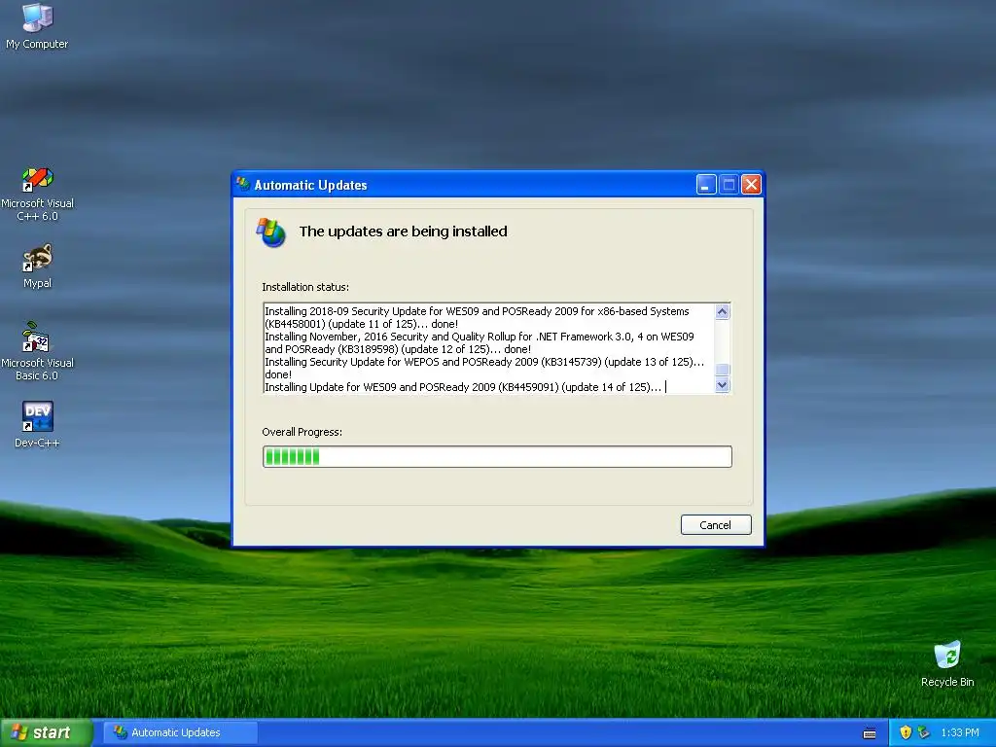The height and width of the screenshot is (747, 996).
Task: Click the KB4459091 update 14 status line
Action: pyautogui.click(x=465, y=387)
